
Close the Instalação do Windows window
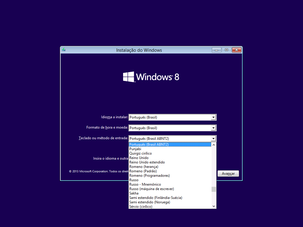click(236, 50)
